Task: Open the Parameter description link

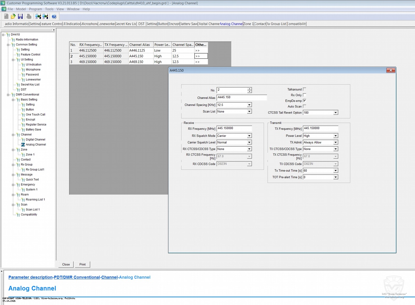Action: 30,277
